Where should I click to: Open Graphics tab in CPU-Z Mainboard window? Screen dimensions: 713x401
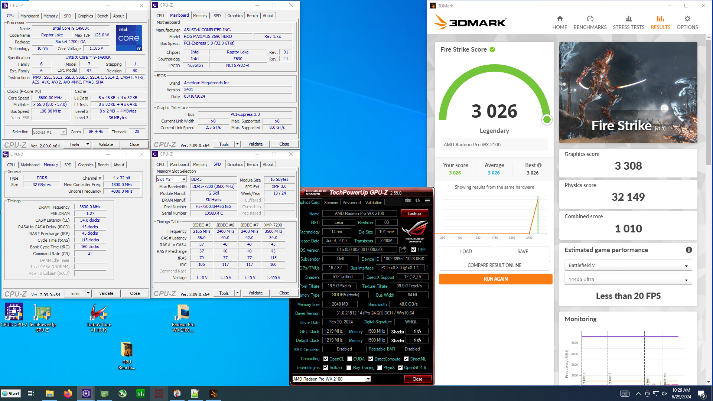pos(235,16)
